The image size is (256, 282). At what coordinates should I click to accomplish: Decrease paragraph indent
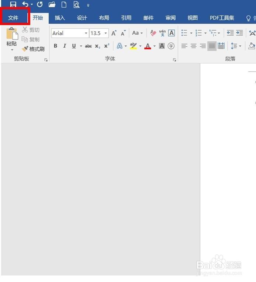(230, 33)
